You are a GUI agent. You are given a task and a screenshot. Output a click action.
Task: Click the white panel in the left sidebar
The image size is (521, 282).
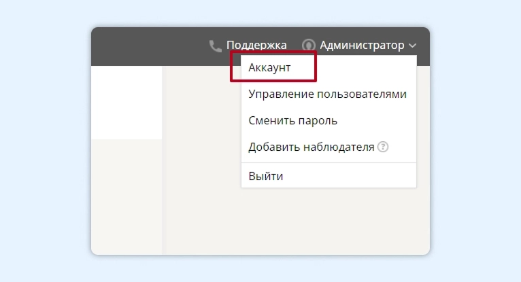(x=127, y=103)
